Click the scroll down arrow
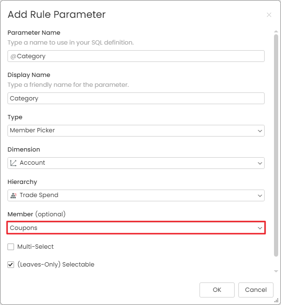 [x=276, y=271]
